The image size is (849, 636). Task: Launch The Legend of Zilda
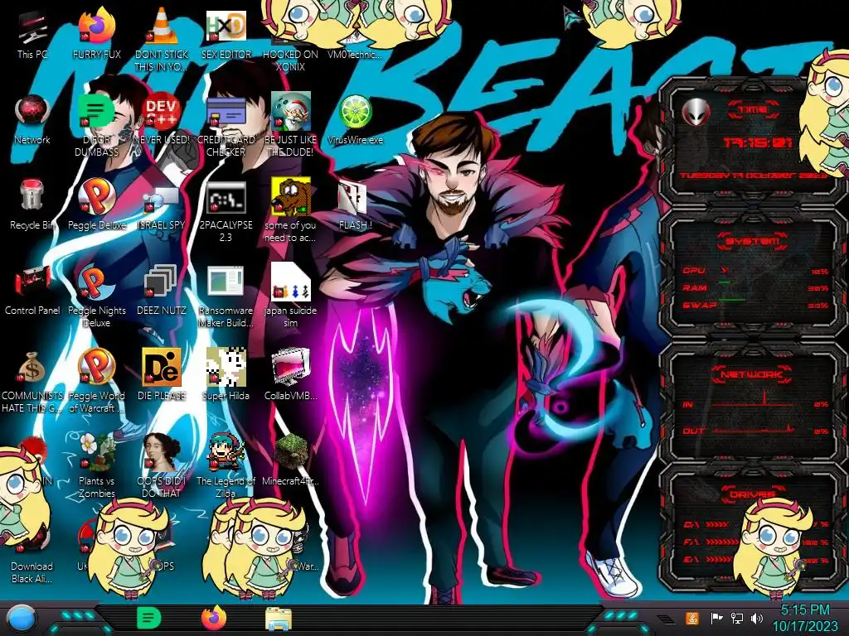(226, 466)
